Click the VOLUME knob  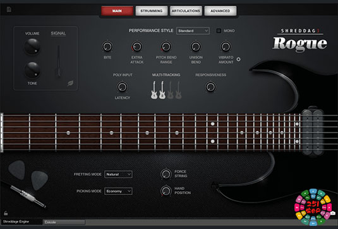(32, 47)
